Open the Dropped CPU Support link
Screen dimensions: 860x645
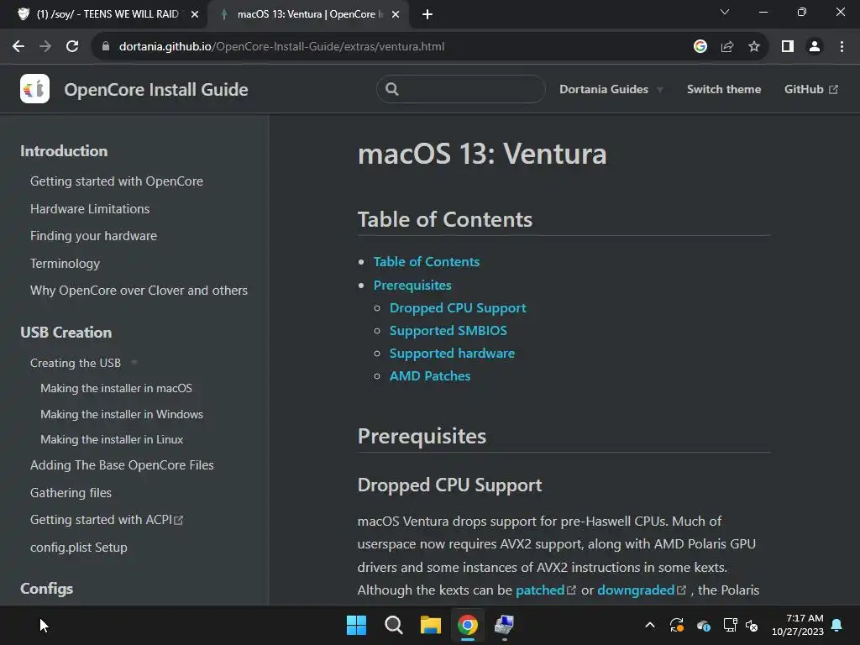pyautogui.click(x=458, y=307)
